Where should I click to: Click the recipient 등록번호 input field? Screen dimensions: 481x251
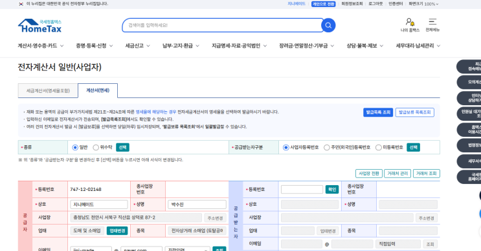click(x=302, y=190)
